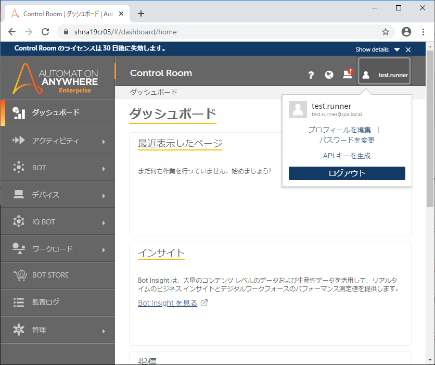This screenshot has width=435, height=365.
Task: Click パスワードを変更 link
Action: [x=347, y=140]
